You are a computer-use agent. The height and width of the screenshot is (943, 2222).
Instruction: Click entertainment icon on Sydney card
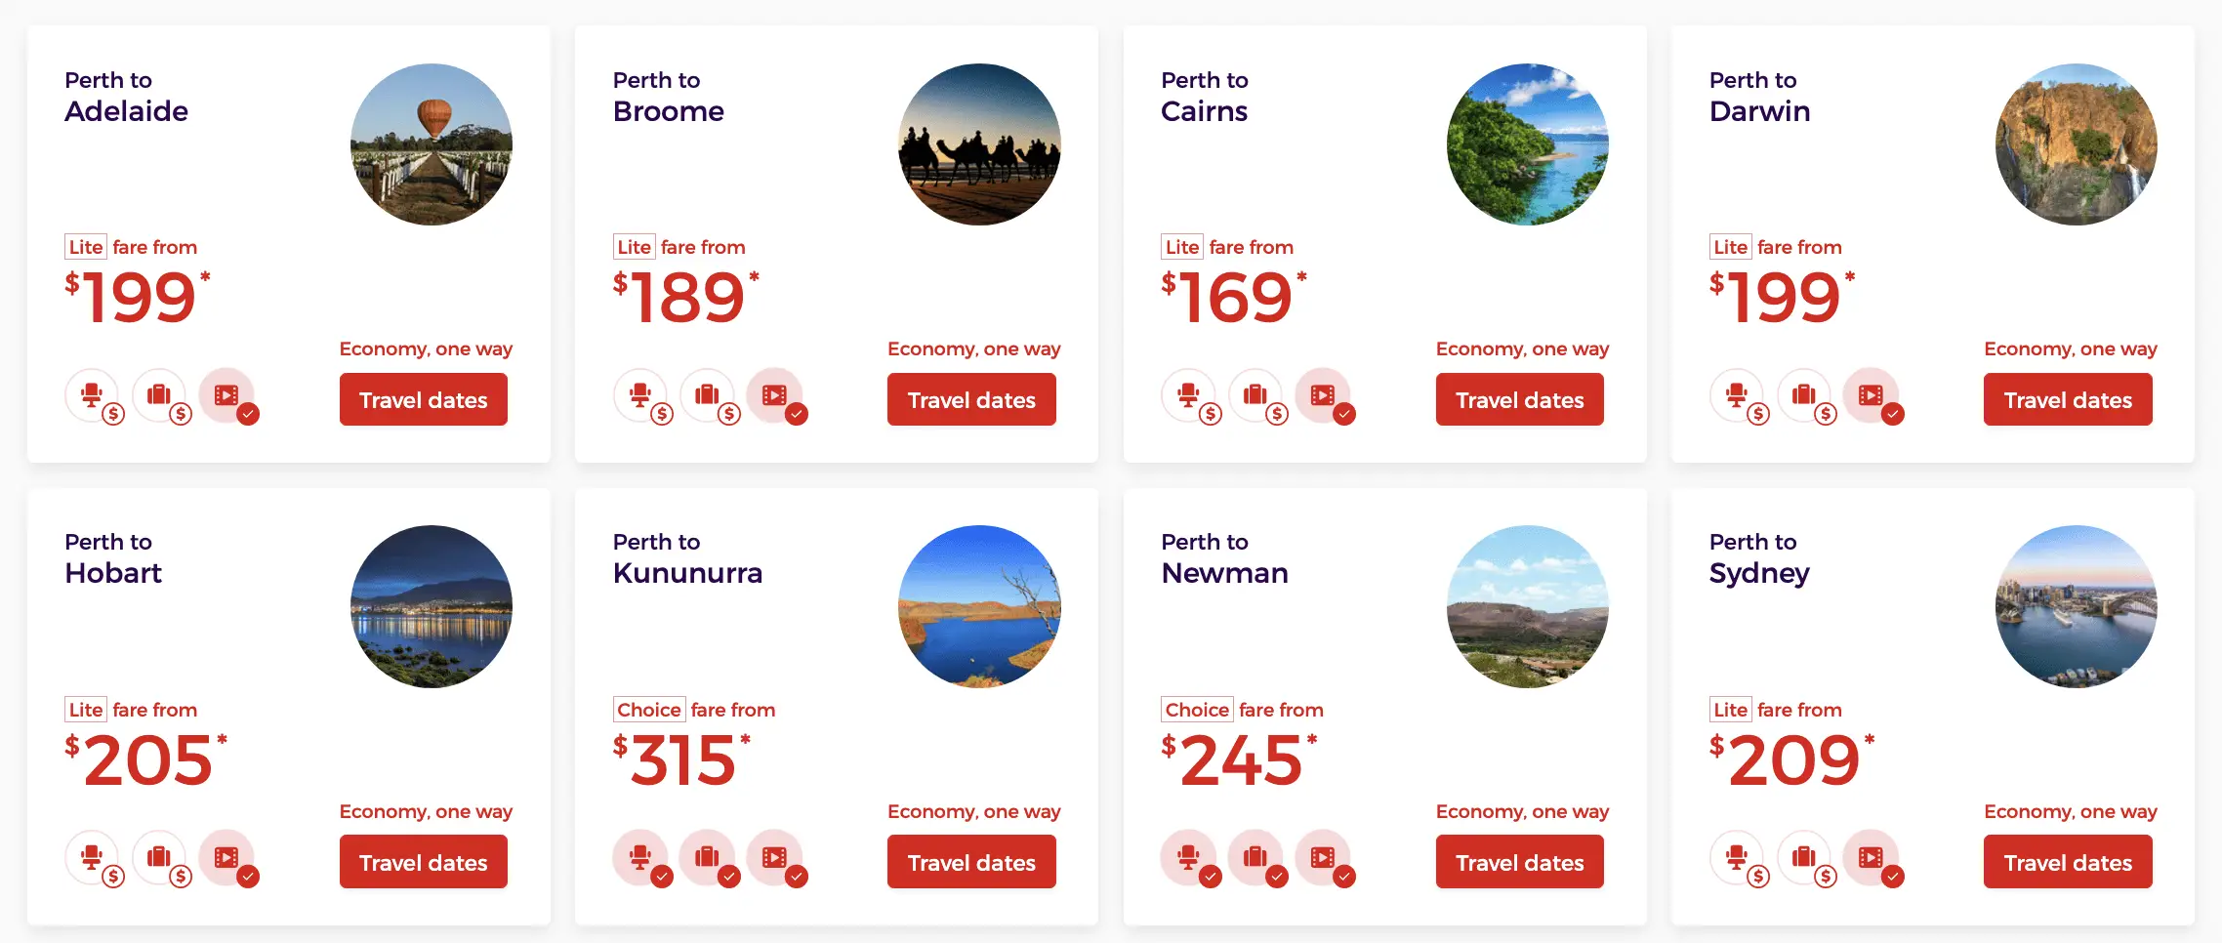(x=1872, y=857)
